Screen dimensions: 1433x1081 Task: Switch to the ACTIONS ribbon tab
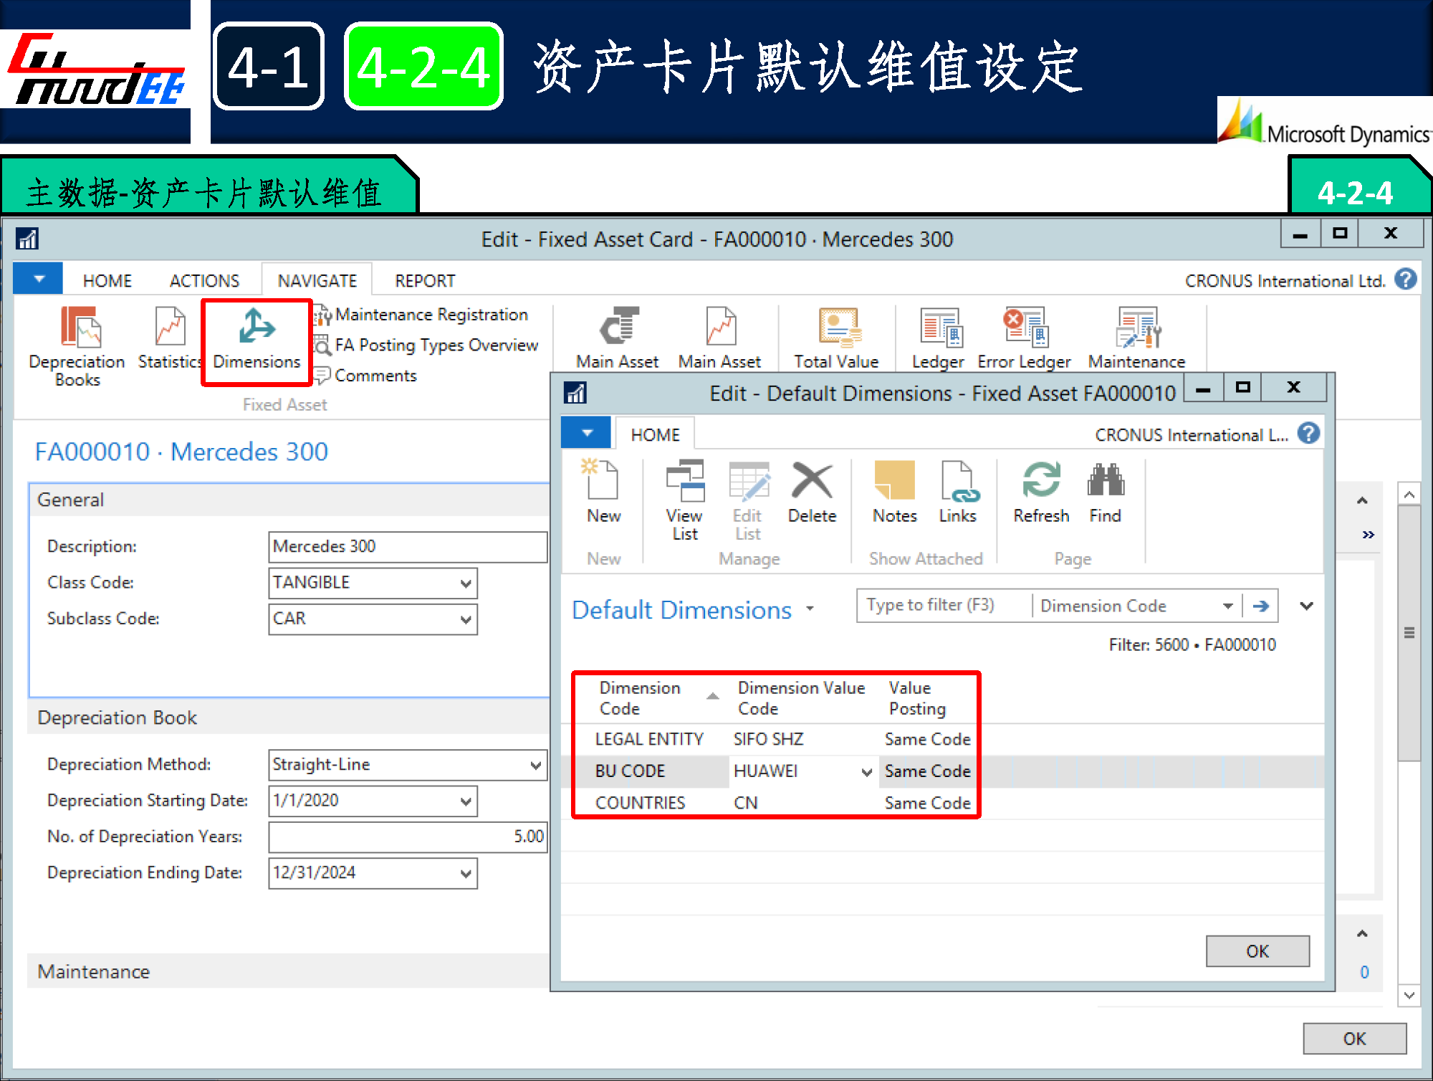click(x=204, y=280)
